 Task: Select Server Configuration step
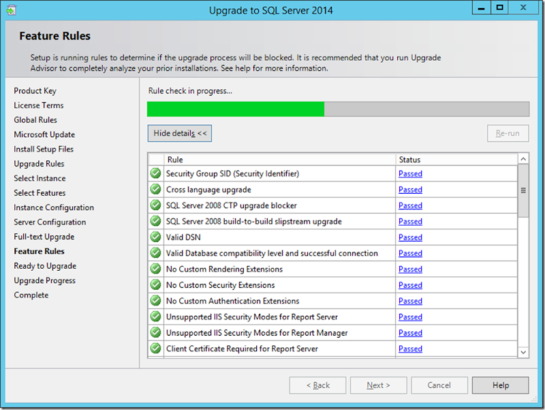50,222
